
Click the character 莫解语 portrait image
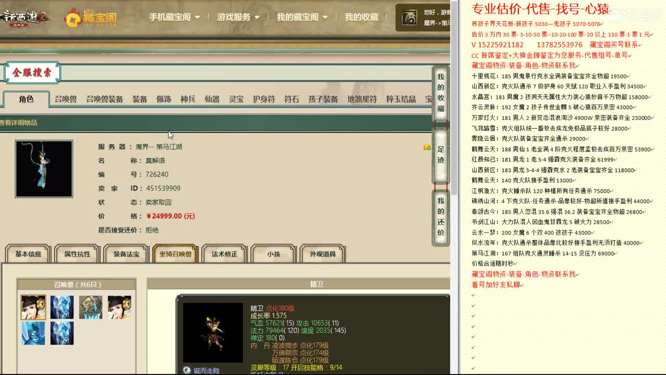coord(44,169)
